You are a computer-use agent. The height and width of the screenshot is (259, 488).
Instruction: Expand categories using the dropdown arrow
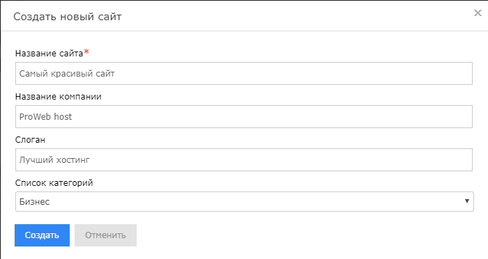tap(467, 201)
